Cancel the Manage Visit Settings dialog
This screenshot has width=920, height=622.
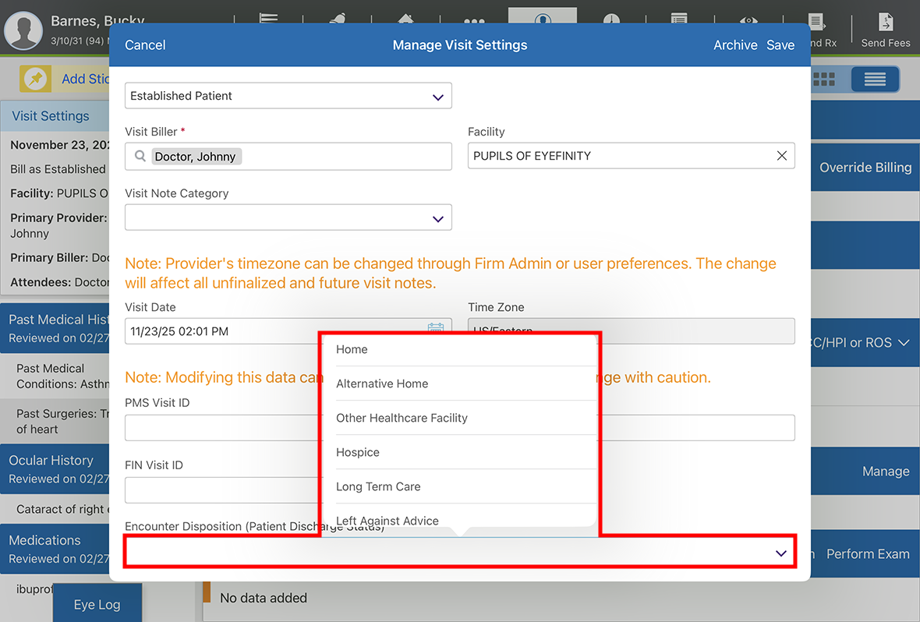145,45
